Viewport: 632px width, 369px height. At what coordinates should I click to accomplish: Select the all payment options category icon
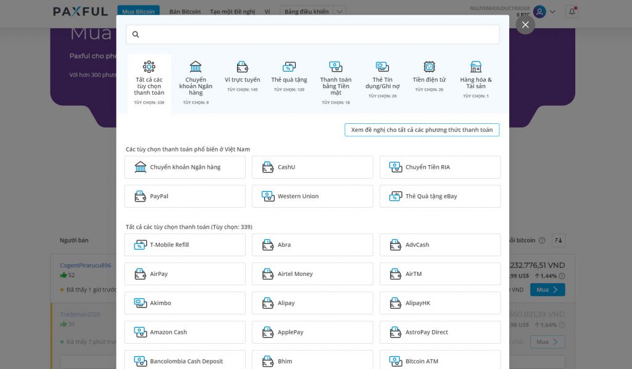pos(149,67)
